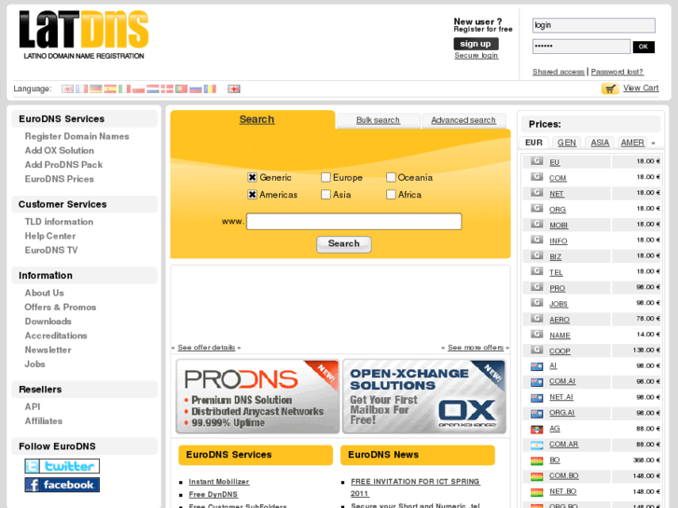
Task: Focus the www. domain search field
Action: coord(353,221)
